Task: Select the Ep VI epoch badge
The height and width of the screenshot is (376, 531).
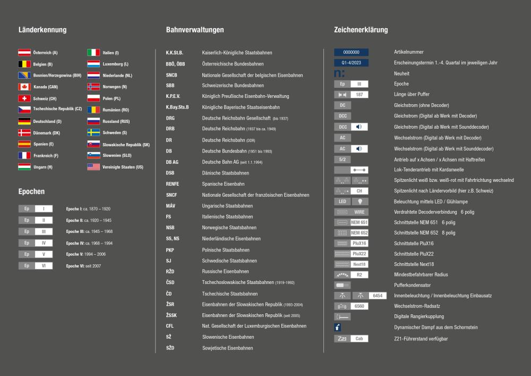Action: tap(36, 266)
